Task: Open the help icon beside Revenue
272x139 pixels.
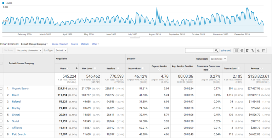Action: click(261, 68)
